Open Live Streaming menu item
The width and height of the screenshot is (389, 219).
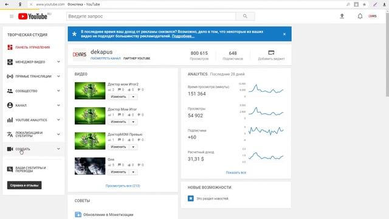click(33, 76)
